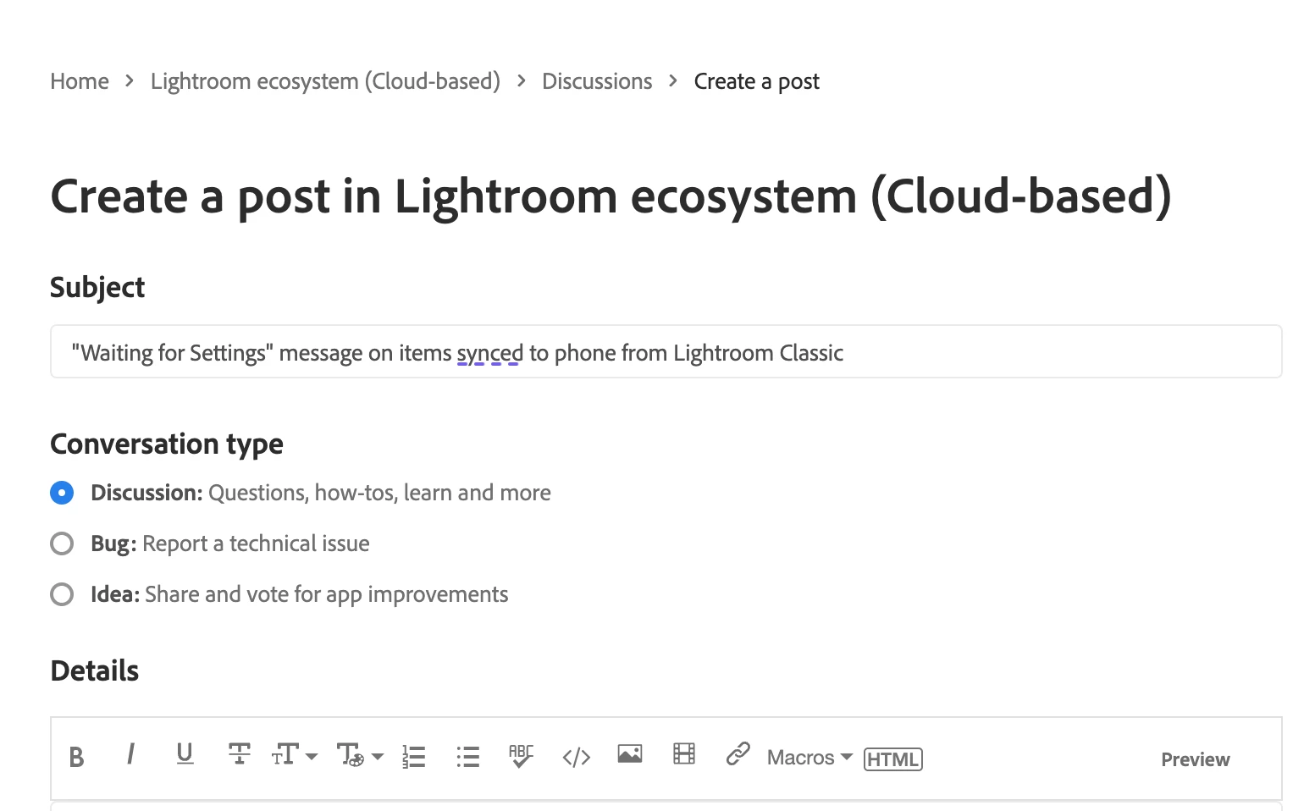The width and height of the screenshot is (1304, 811).
Task: Apply strikethrough formatting
Action: pos(240,753)
